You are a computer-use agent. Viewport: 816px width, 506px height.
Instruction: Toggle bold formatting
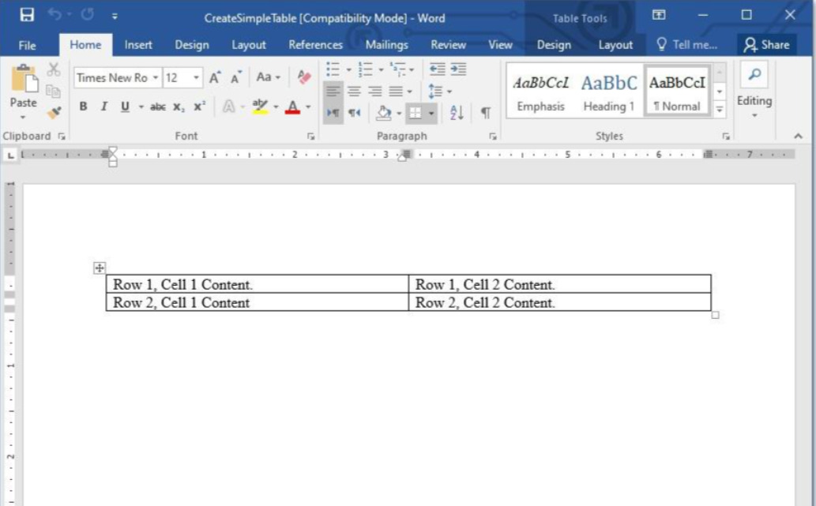83,107
